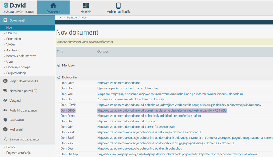Select Osnutki in Dokumenti menu

coord(12,33)
